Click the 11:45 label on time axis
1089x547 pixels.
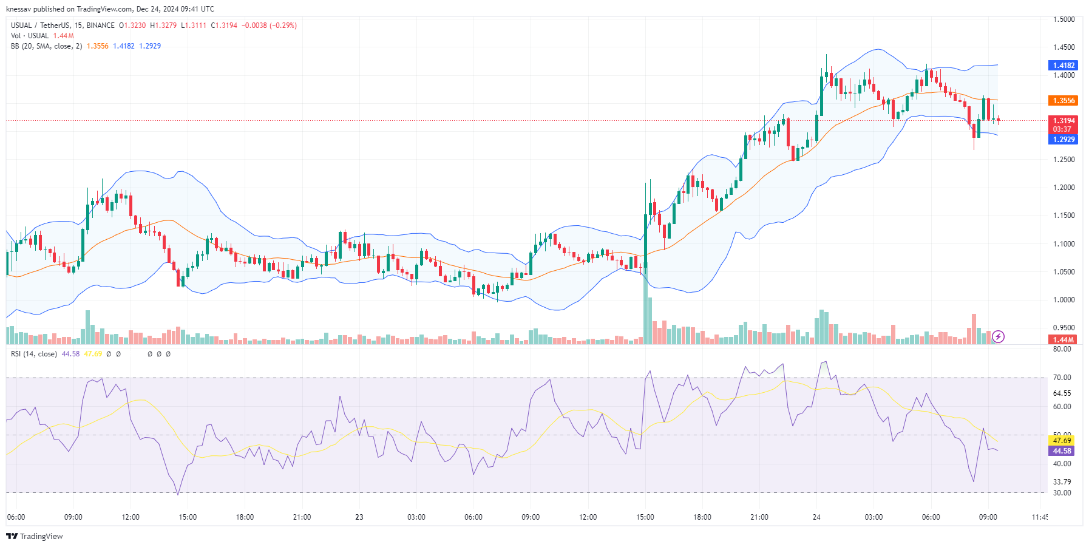[1039, 517]
